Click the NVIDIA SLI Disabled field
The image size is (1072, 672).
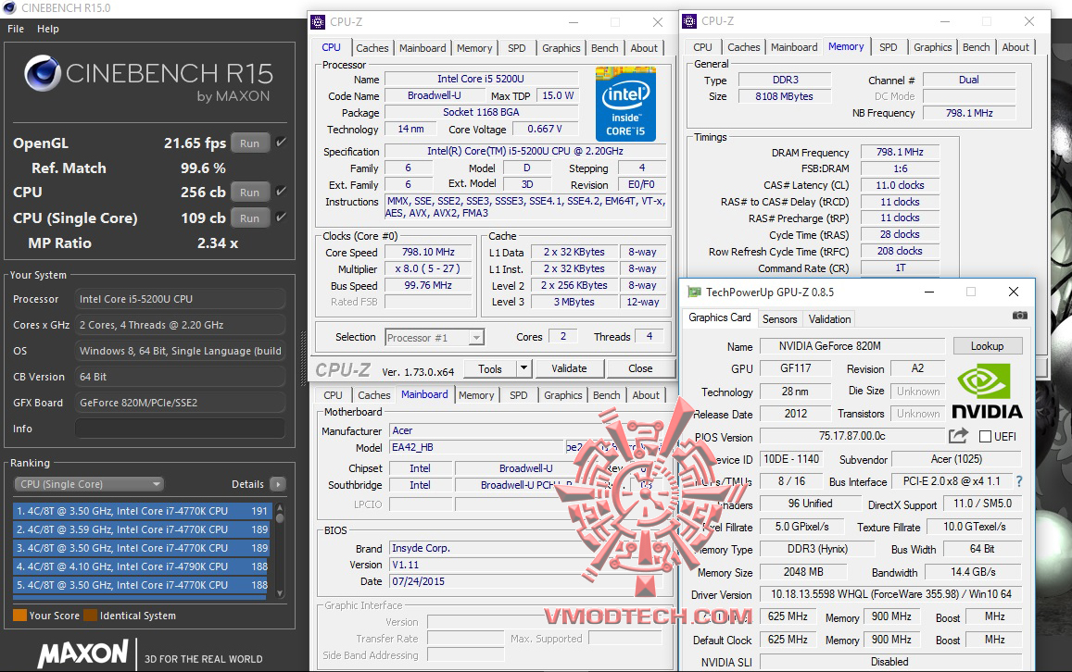(890, 662)
